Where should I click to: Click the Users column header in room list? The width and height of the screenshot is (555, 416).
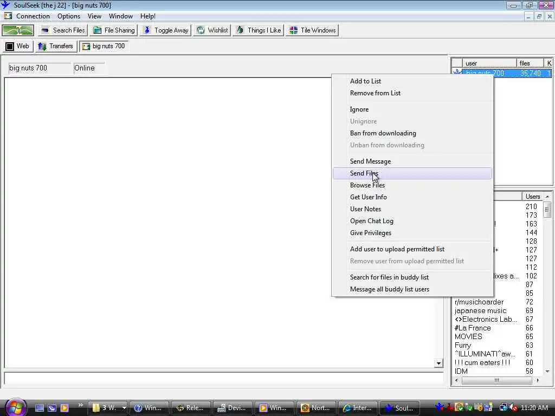point(532,197)
